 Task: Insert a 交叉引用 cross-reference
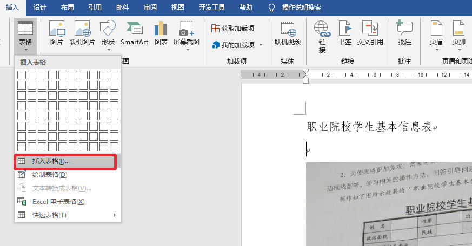[370, 33]
